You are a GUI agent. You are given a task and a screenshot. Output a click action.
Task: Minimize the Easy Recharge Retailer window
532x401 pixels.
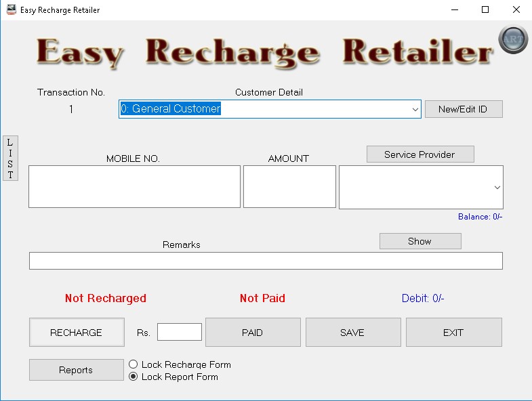[x=455, y=10]
